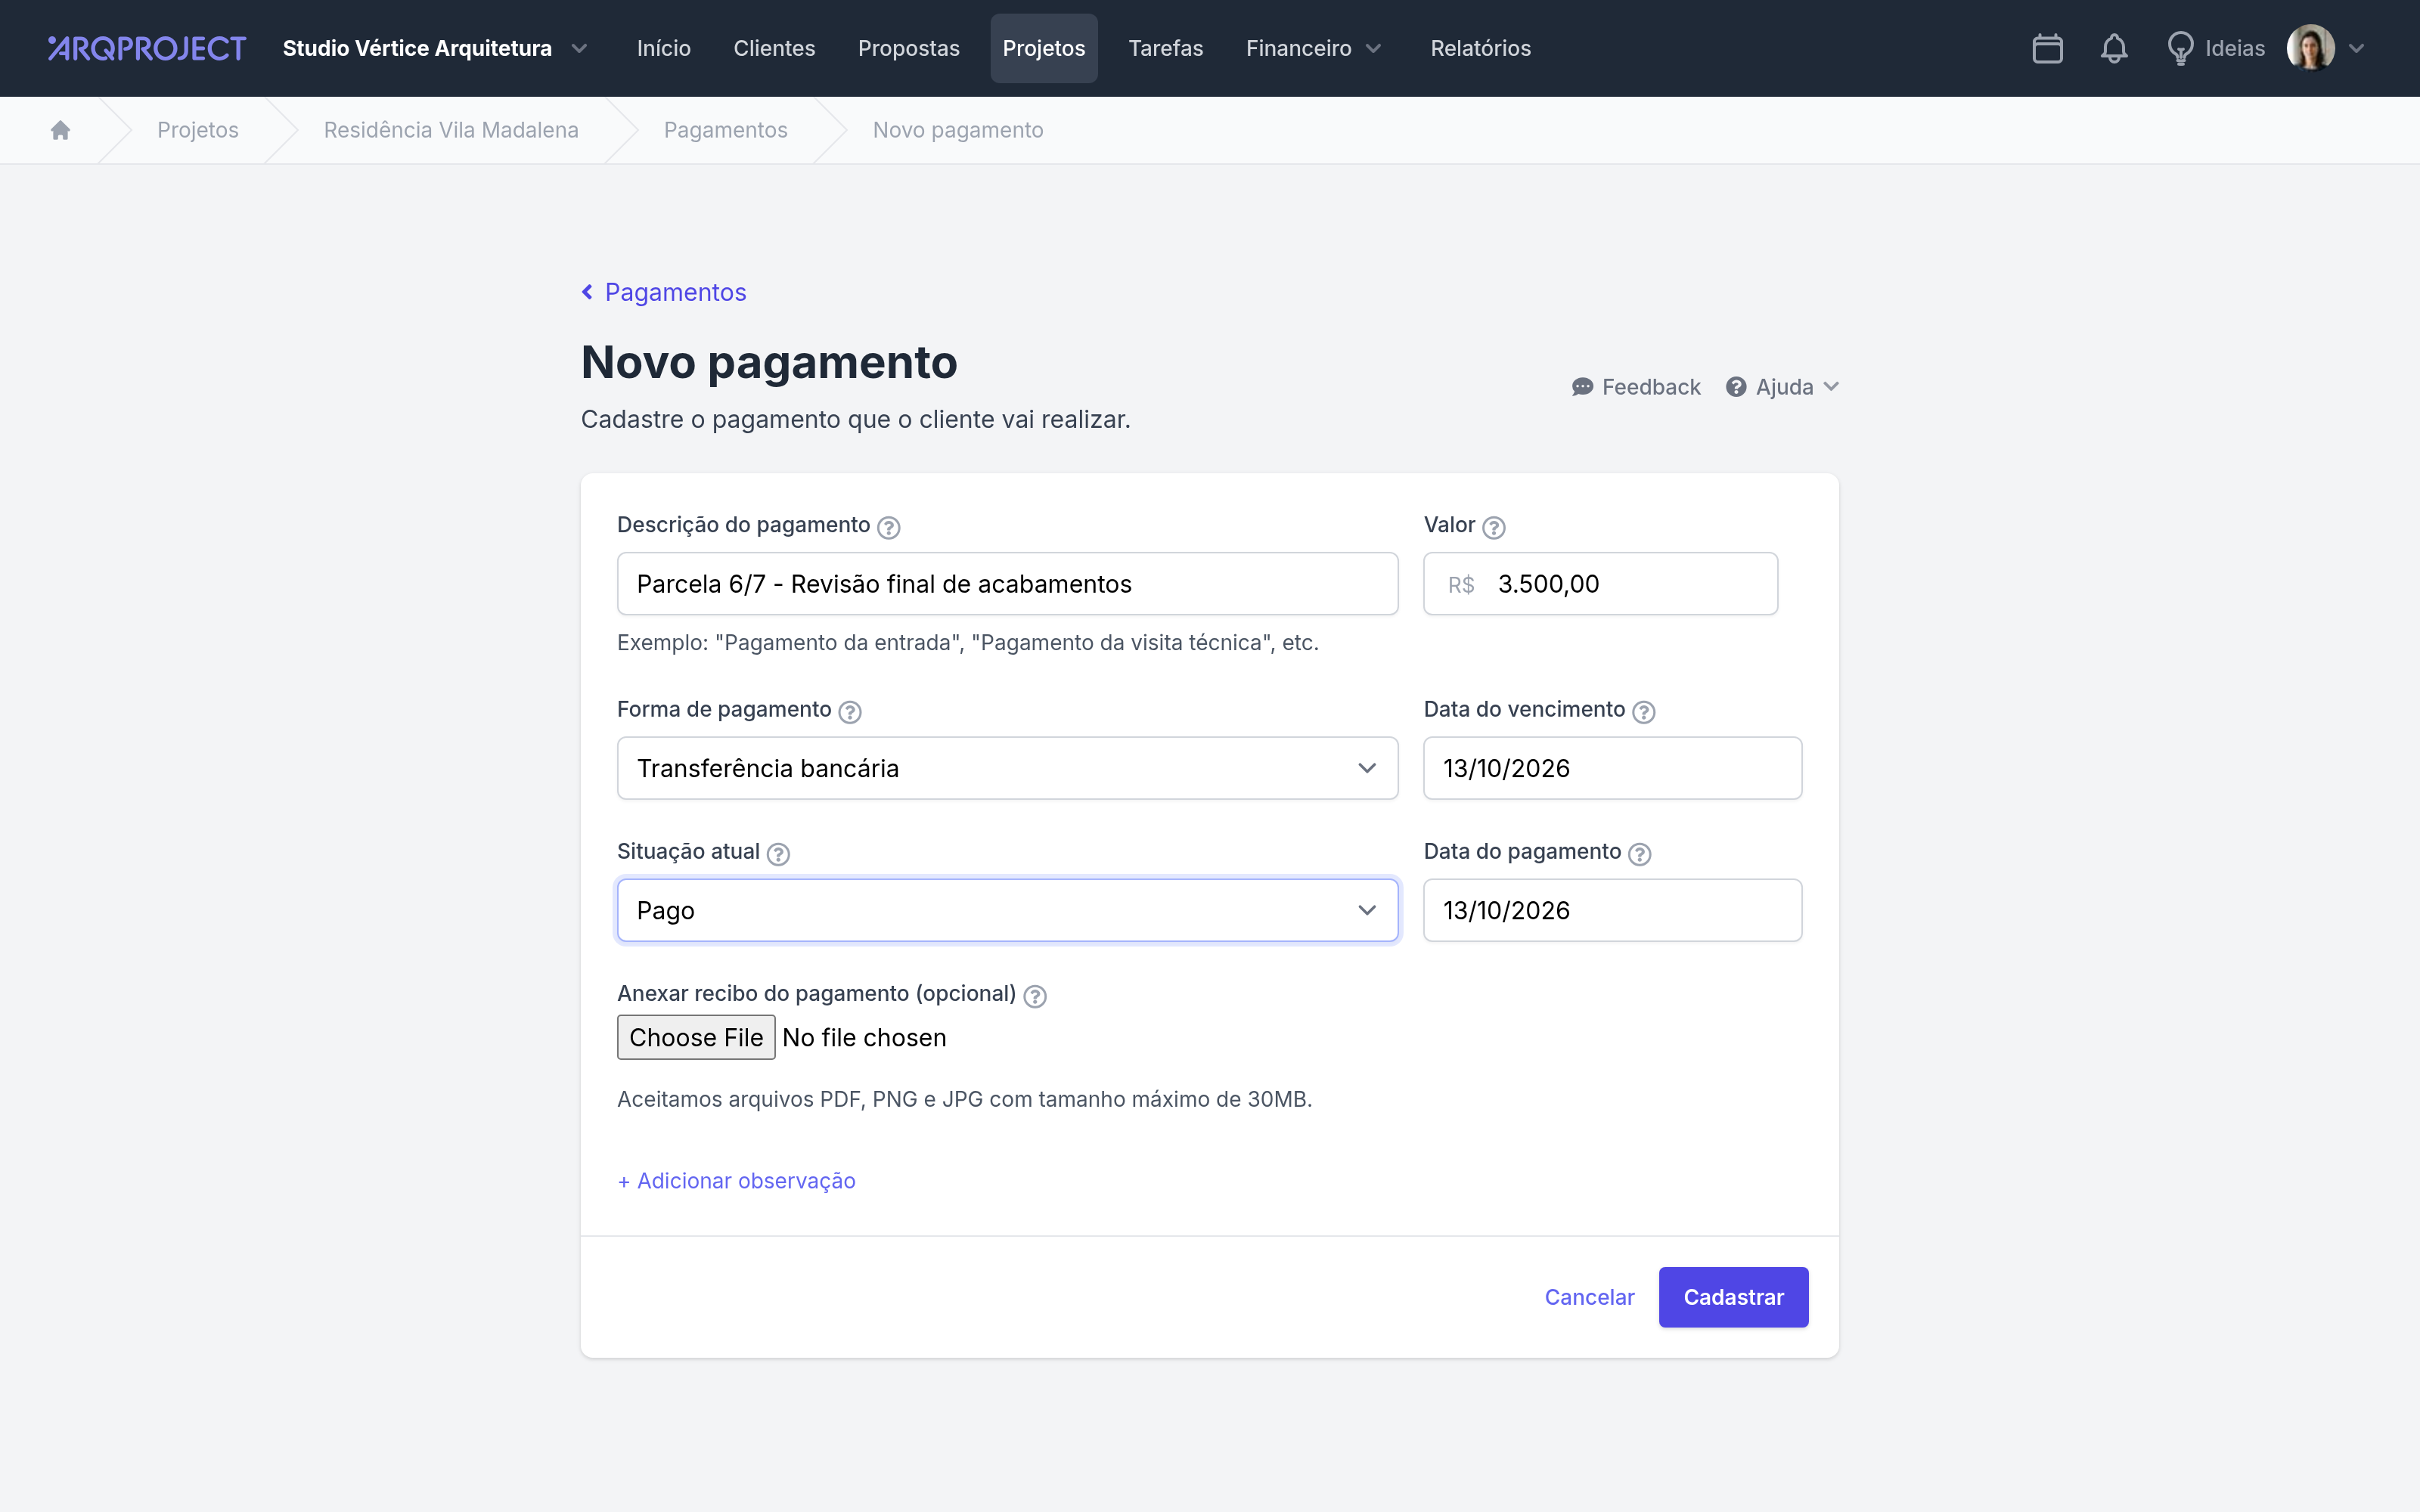Show help tooltip for Valor
Screen dimensions: 2420x1512
coord(1493,527)
